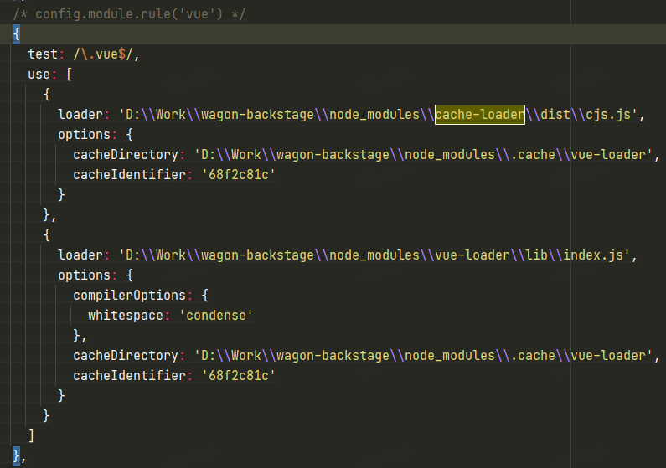Click 'cjs.js' in first loader path
Screen dimensions: 666x468
pyautogui.click(x=608, y=115)
